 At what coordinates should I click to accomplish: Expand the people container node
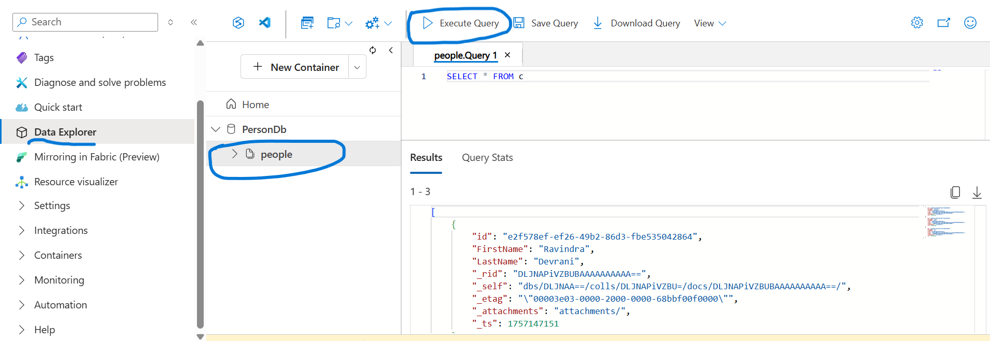point(235,154)
